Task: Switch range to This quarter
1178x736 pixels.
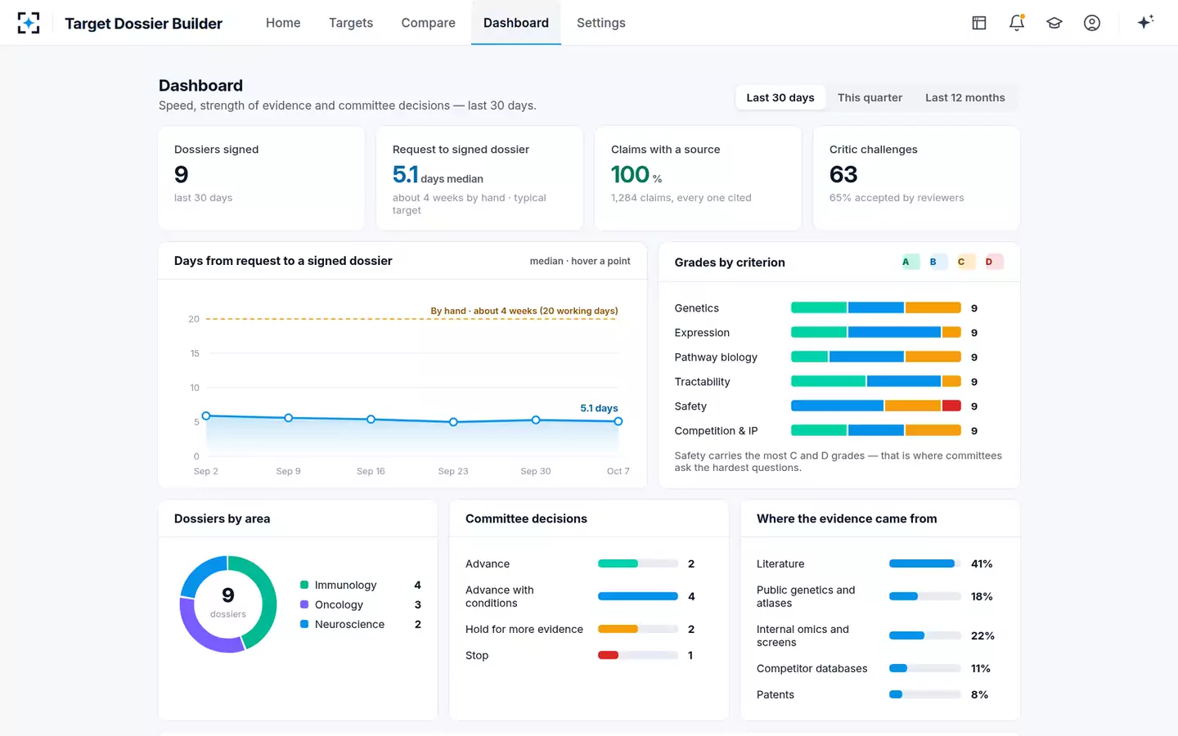Action: point(870,97)
